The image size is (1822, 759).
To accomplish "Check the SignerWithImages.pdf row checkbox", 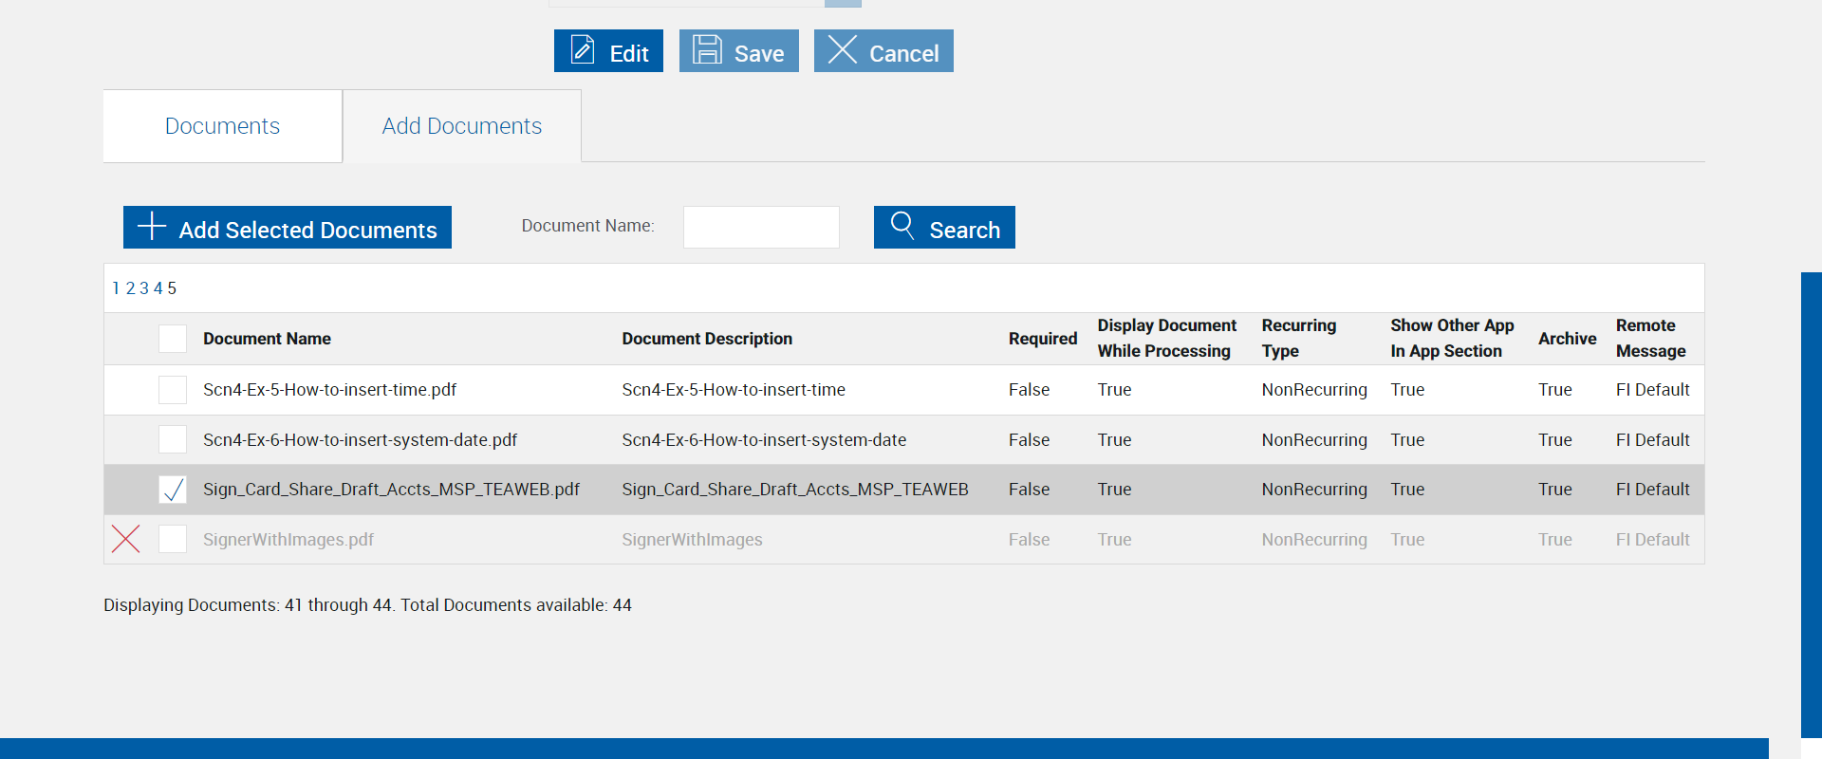I will (x=173, y=539).
